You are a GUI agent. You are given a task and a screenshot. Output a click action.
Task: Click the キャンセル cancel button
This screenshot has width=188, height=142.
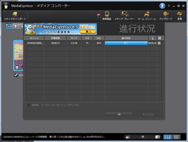[x=148, y=114]
